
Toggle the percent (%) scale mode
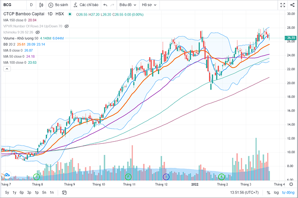[269, 192]
